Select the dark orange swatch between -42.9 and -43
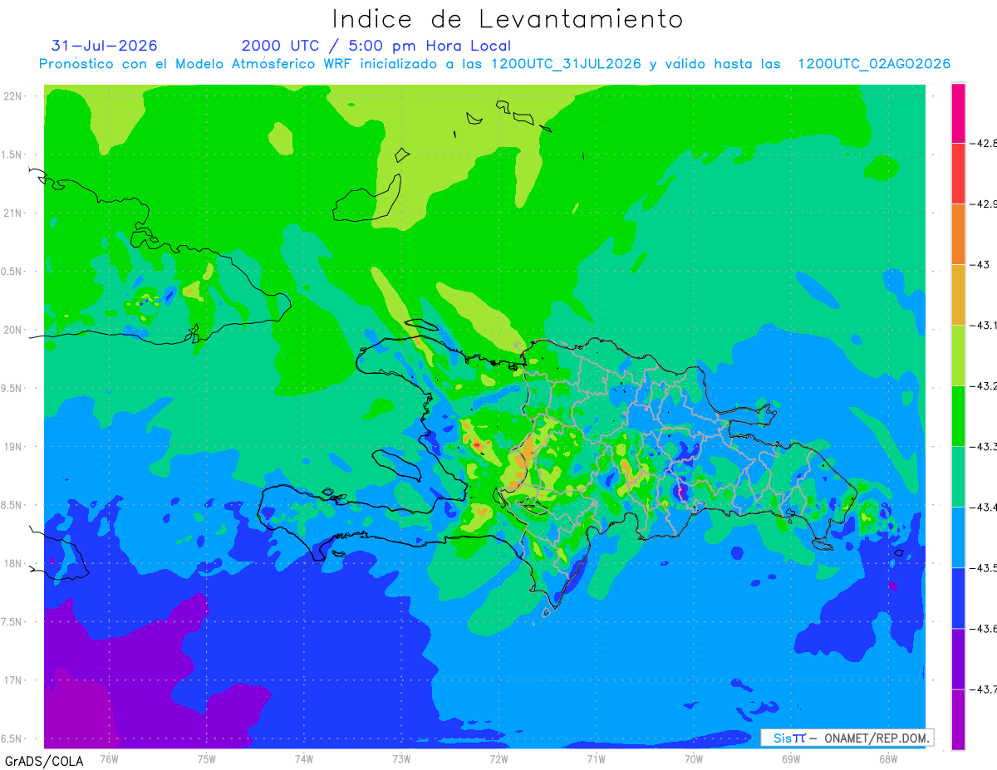The image size is (997, 770). point(958,234)
